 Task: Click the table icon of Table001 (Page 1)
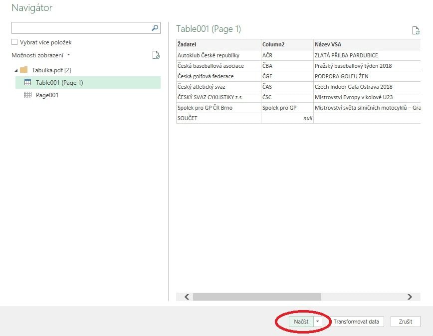(27, 82)
